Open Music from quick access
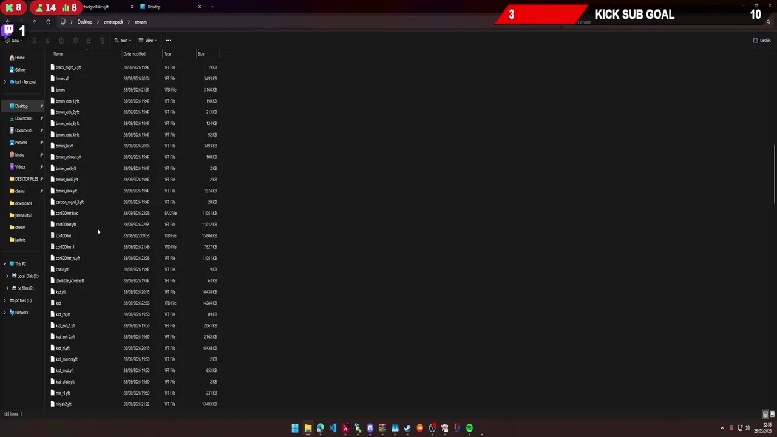This screenshot has height=437, width=777. coord(16,155)
